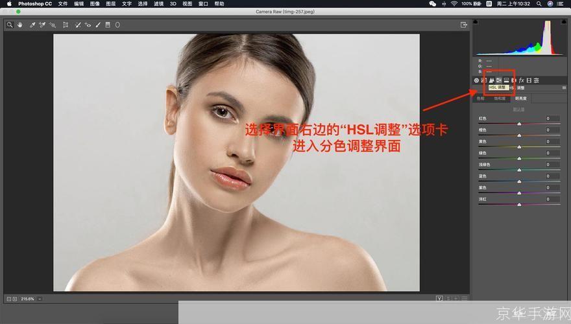Click the WeChat menu bar icon
This screenshot has height=324, width=571.
click(x=432, y=4)
